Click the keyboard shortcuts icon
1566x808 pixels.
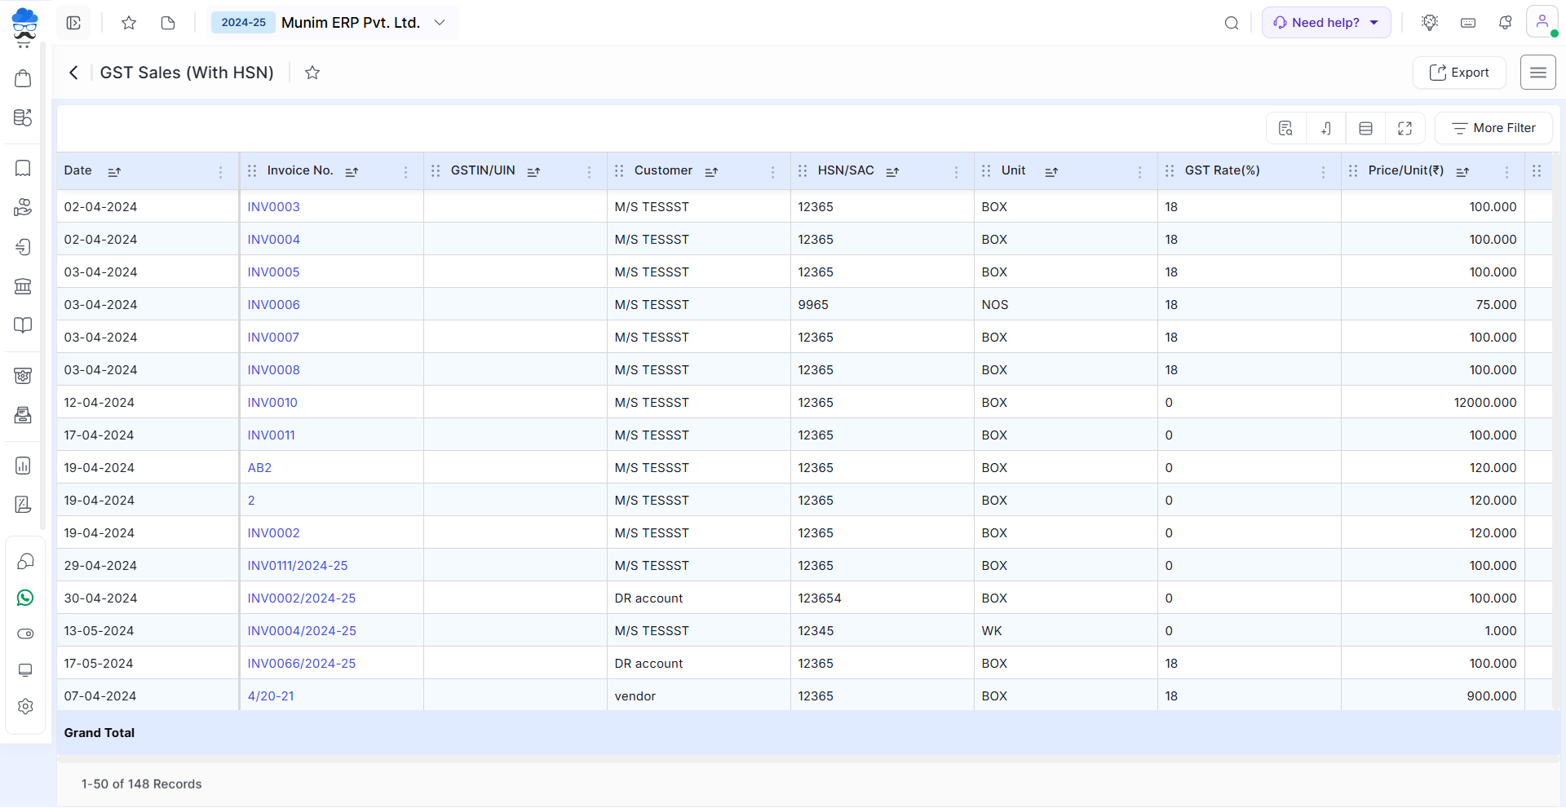click(x=1468, y=23)
